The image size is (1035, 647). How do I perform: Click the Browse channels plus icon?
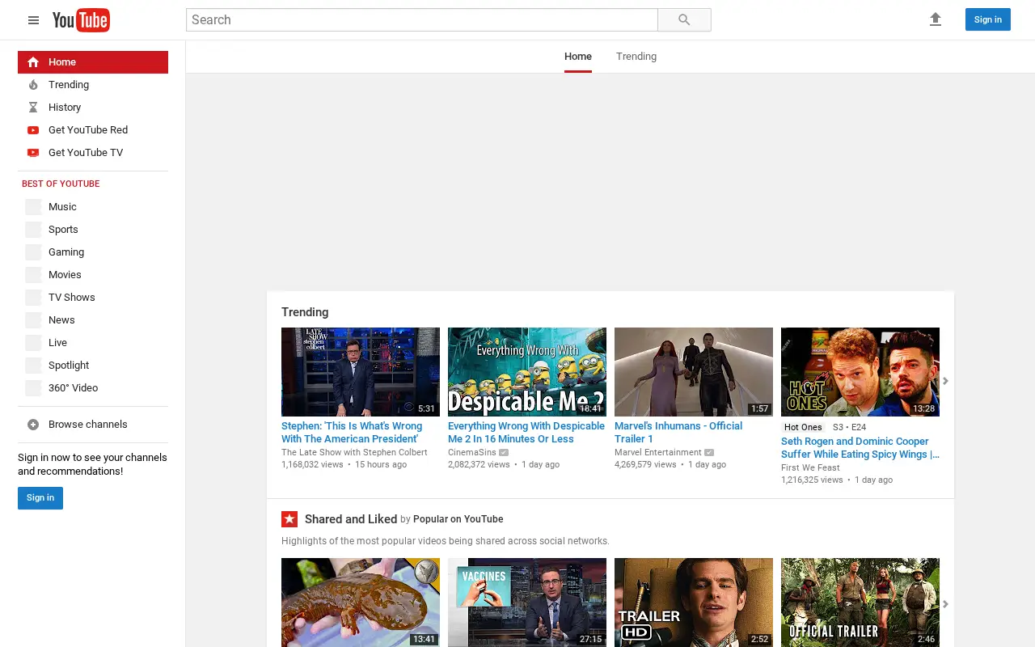click(x=33, y=425)
